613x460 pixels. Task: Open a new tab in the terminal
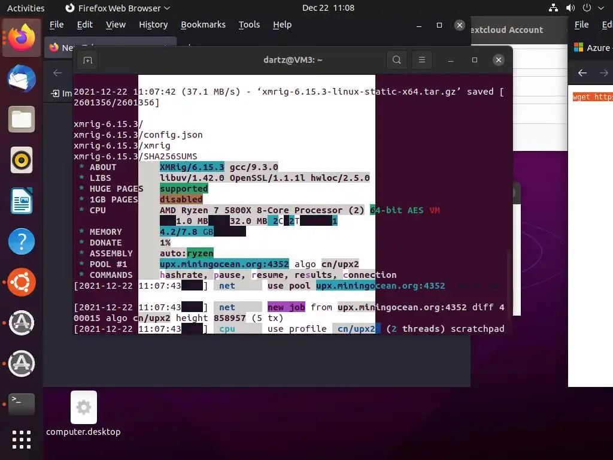pyautogui.click(x=87, y=60)
